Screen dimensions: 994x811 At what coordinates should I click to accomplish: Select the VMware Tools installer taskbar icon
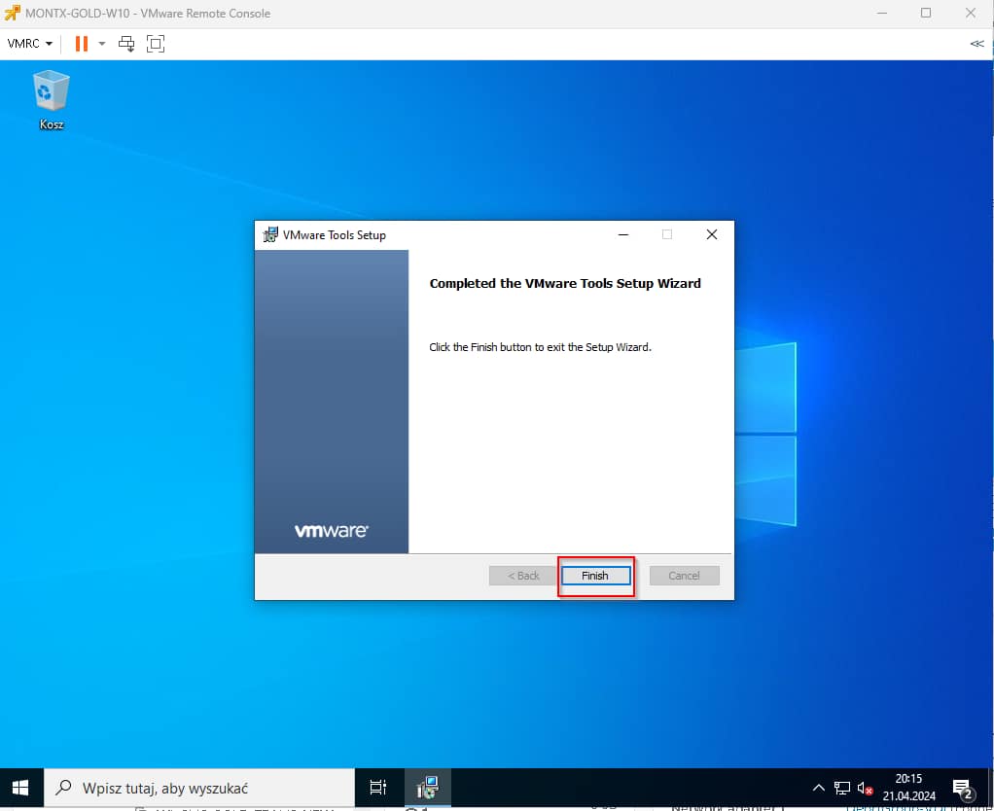(x=427, y=788)
